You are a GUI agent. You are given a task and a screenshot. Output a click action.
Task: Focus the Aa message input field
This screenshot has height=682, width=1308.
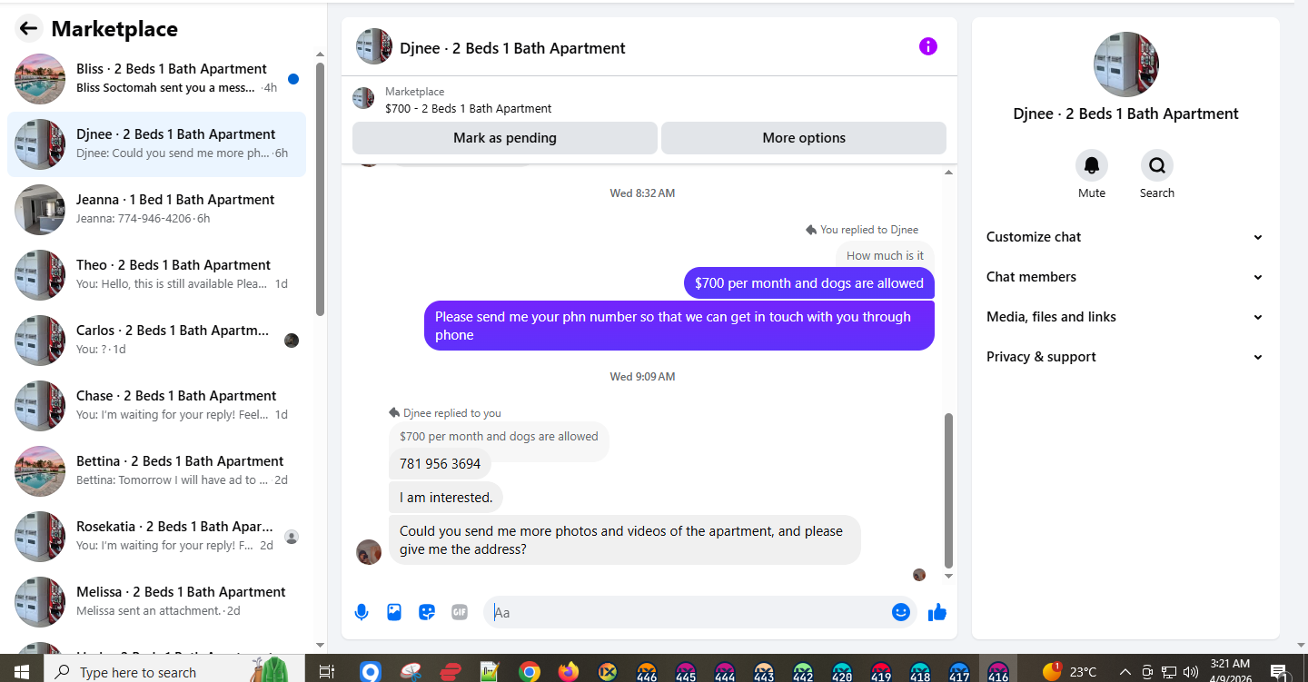point(687,612)
